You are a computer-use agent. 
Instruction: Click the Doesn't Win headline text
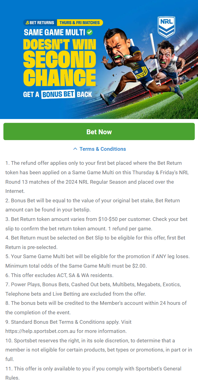(59, 45)
